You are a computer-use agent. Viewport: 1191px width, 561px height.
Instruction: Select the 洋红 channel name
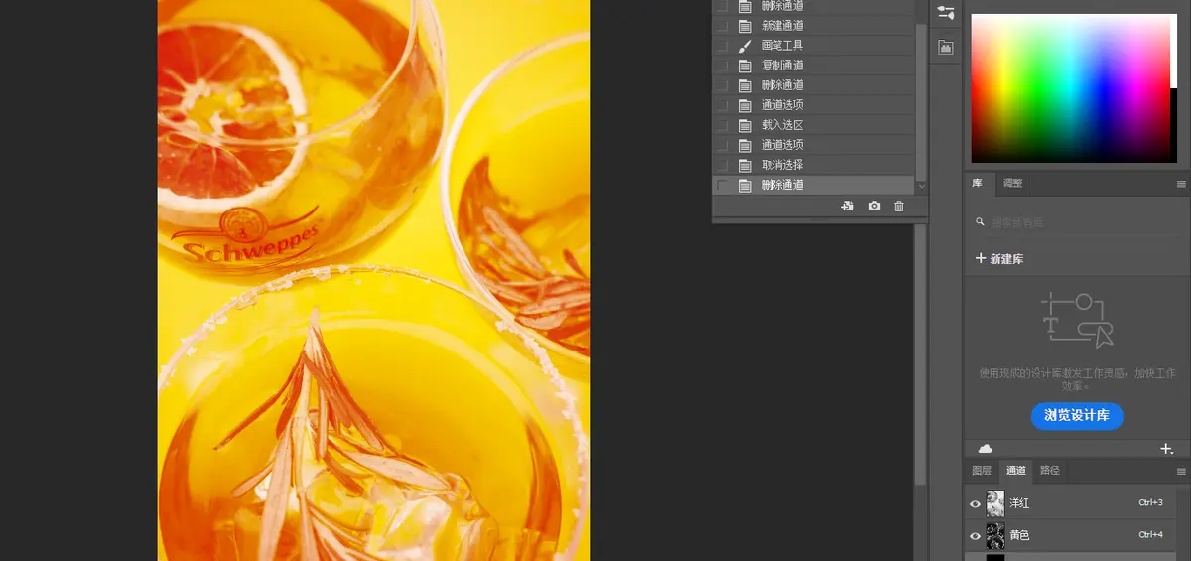coord(1019,503)
